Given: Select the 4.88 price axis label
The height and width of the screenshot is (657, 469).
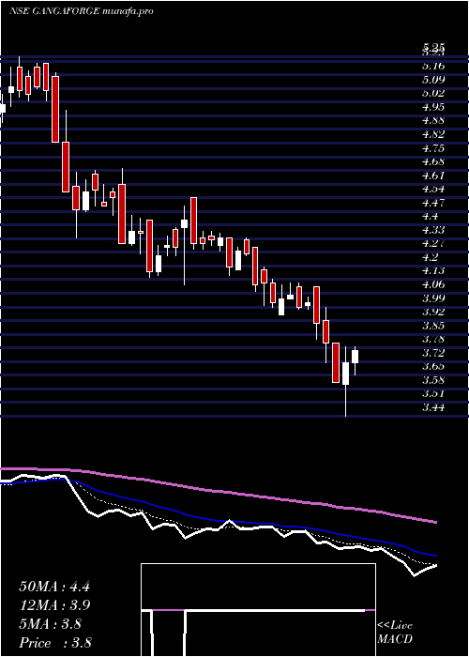Looking at the screenshot, I should point(433,121).
